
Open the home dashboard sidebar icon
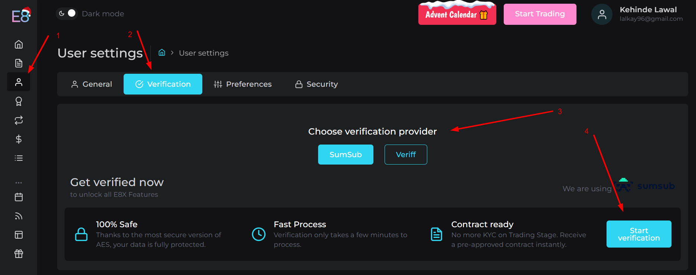pos(19,44)
